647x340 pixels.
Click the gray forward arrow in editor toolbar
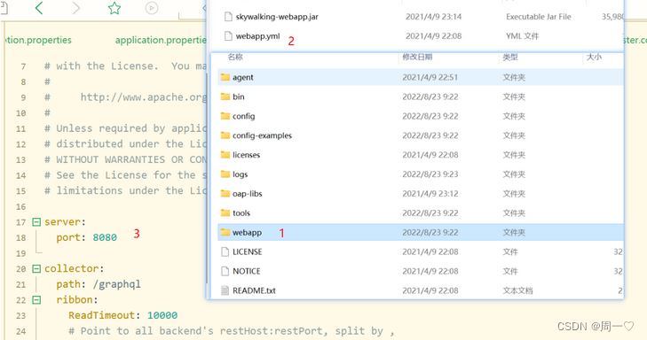(76, 8)
